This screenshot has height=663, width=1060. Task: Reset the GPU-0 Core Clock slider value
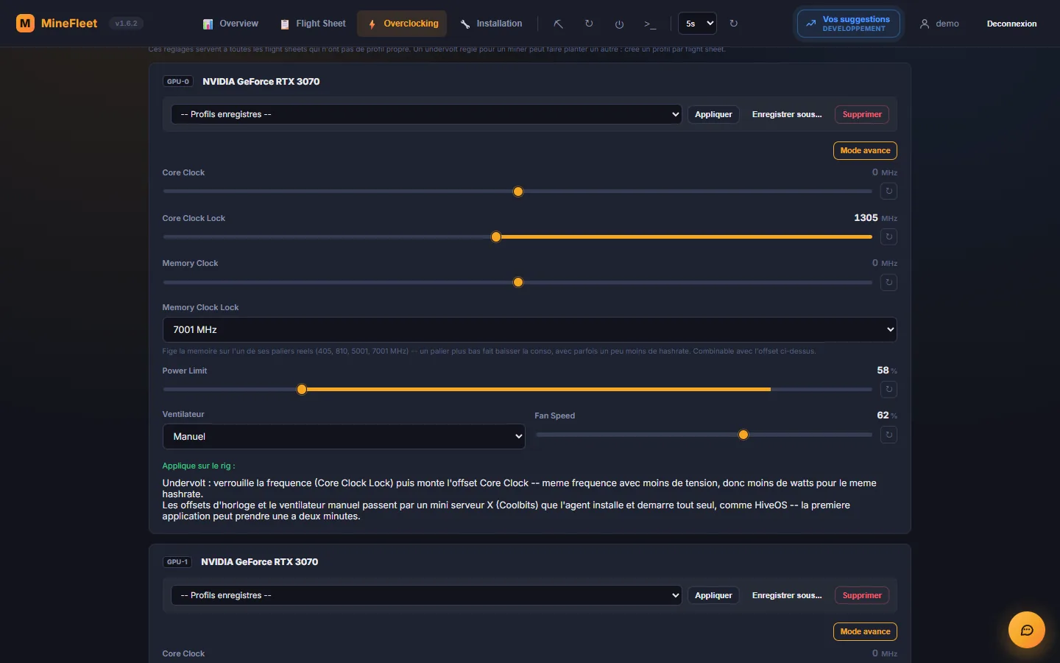click(888, 192)
